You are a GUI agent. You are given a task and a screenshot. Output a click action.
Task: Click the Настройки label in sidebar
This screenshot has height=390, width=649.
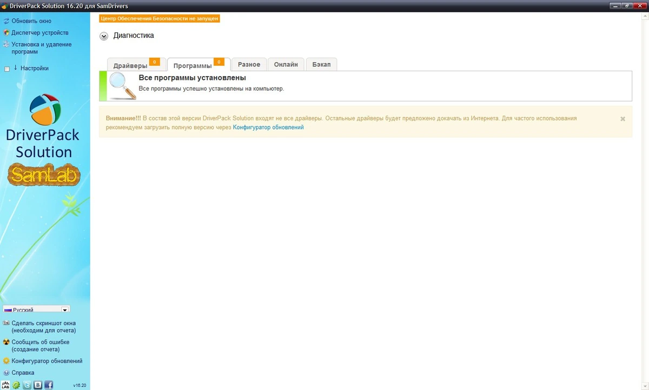[x=35, y=69]
